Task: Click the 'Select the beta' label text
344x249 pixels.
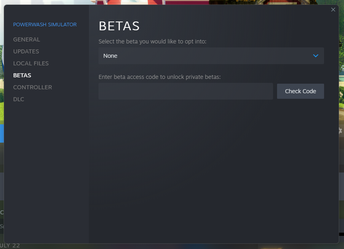Action: point(152,41)
